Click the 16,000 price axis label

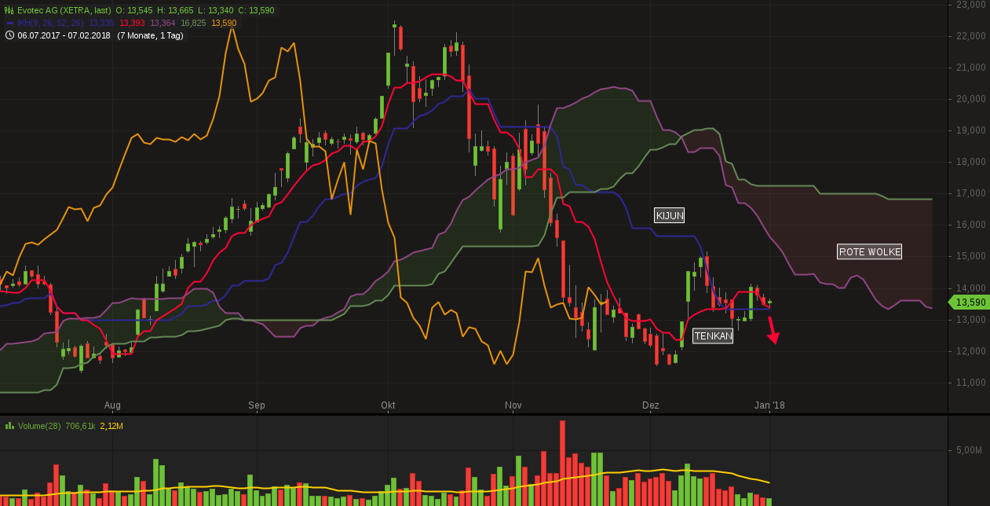pyautogui.click(x=971, y=225)
